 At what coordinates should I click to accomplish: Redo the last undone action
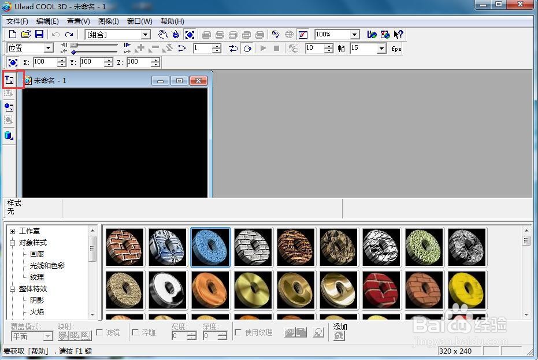(69, 34)
